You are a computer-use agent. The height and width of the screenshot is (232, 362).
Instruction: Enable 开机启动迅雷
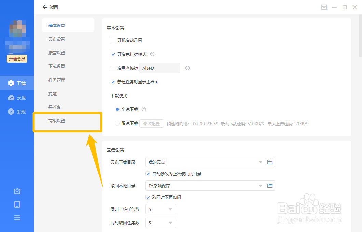[x=113, y=40]
